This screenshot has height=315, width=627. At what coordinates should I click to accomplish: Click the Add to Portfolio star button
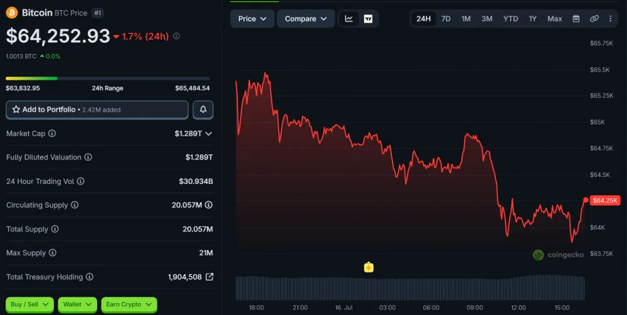[97, 110]
